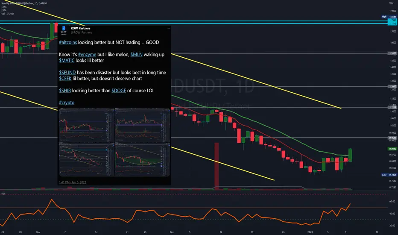Follow the #enzyme hashtag link

point(87,55)
